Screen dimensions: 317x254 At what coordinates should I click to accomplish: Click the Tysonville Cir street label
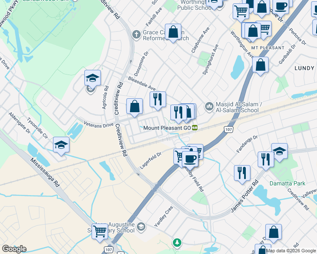37,128
